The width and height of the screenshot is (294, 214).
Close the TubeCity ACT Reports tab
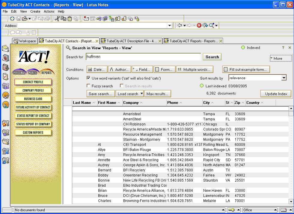[x=221, y=41]
